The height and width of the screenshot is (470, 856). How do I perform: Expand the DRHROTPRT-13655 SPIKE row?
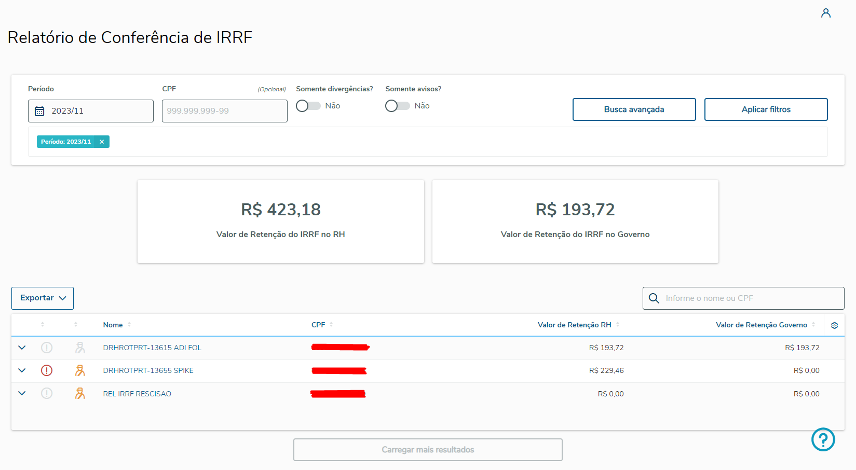coord(22,370)
